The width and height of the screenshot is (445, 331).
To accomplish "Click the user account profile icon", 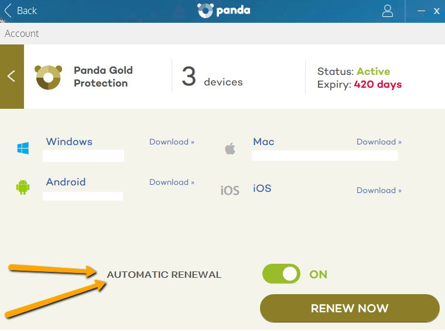I will (388, 11).
